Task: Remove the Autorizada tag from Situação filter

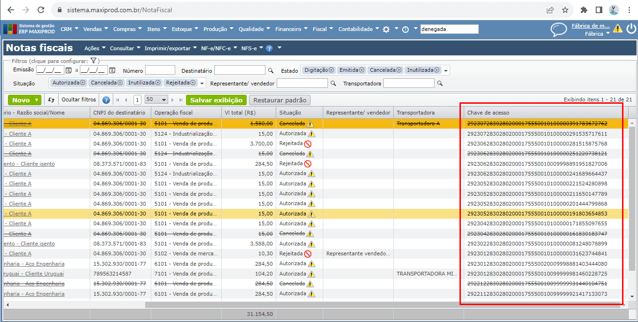Action: [83, 83]
